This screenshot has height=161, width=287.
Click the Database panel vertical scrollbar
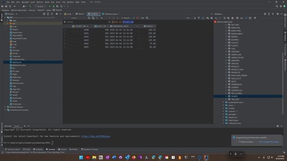point(283,83)
